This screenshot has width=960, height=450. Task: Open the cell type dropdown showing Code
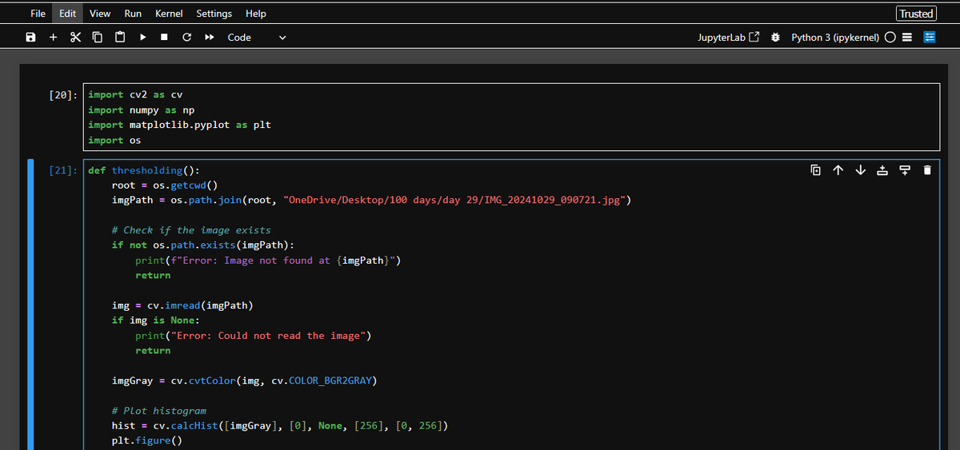(x=256, y=38)
